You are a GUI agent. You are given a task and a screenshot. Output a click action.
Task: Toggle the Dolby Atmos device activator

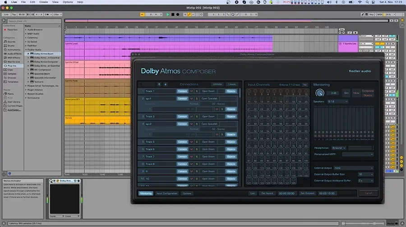click(51, 181)
